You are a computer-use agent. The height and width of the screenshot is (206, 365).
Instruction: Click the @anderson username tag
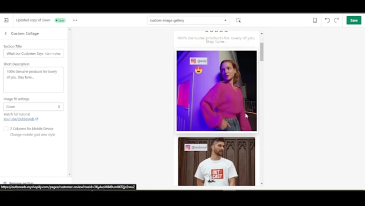tap(196, 147)
